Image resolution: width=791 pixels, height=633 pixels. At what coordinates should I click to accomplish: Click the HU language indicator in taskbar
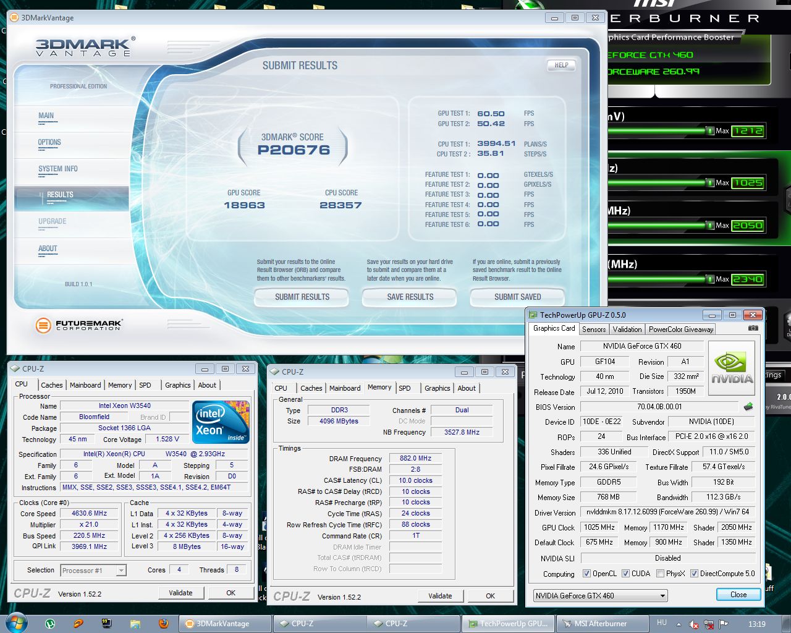point(662,623)
